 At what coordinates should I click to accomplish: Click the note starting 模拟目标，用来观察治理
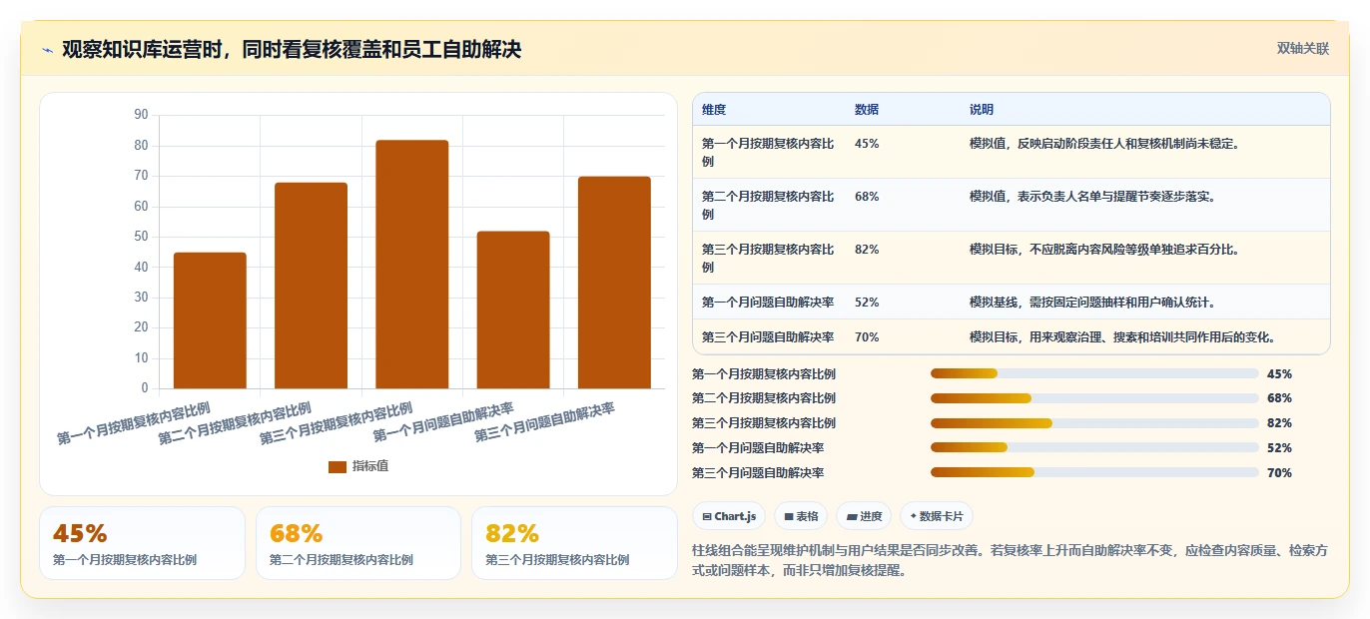click(1122, 337)
